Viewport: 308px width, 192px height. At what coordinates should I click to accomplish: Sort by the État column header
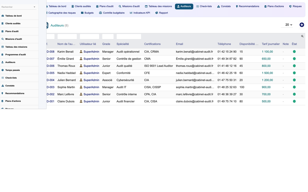tap(294, 44)
